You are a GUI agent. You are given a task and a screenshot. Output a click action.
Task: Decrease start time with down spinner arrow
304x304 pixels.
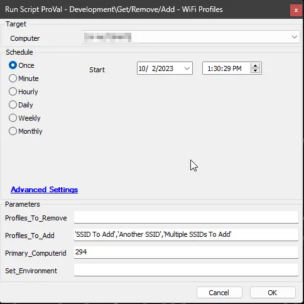[x=255, y=71]
